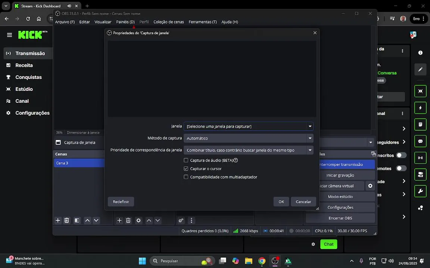Click the settings gear next to Chat button
This screenshot has width=430, height=268.
pos(313,244)
